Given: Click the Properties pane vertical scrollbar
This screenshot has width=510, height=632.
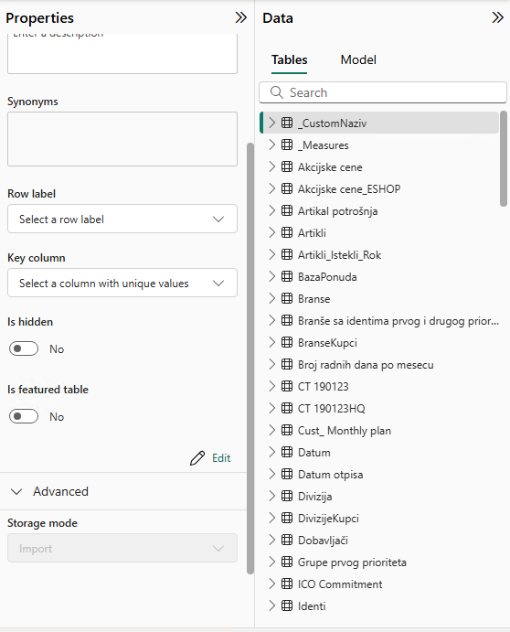Looking at the screenshot, I should tap(250, 358).
